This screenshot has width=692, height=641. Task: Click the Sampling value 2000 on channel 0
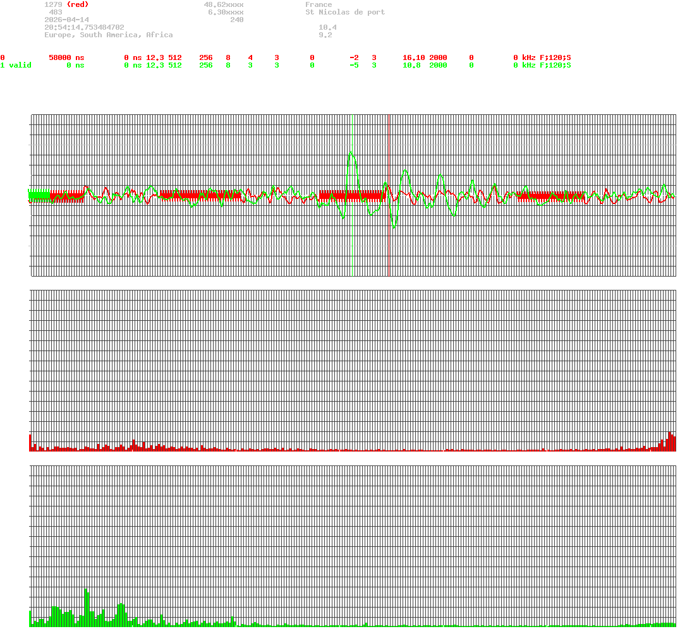click(439, 57)
